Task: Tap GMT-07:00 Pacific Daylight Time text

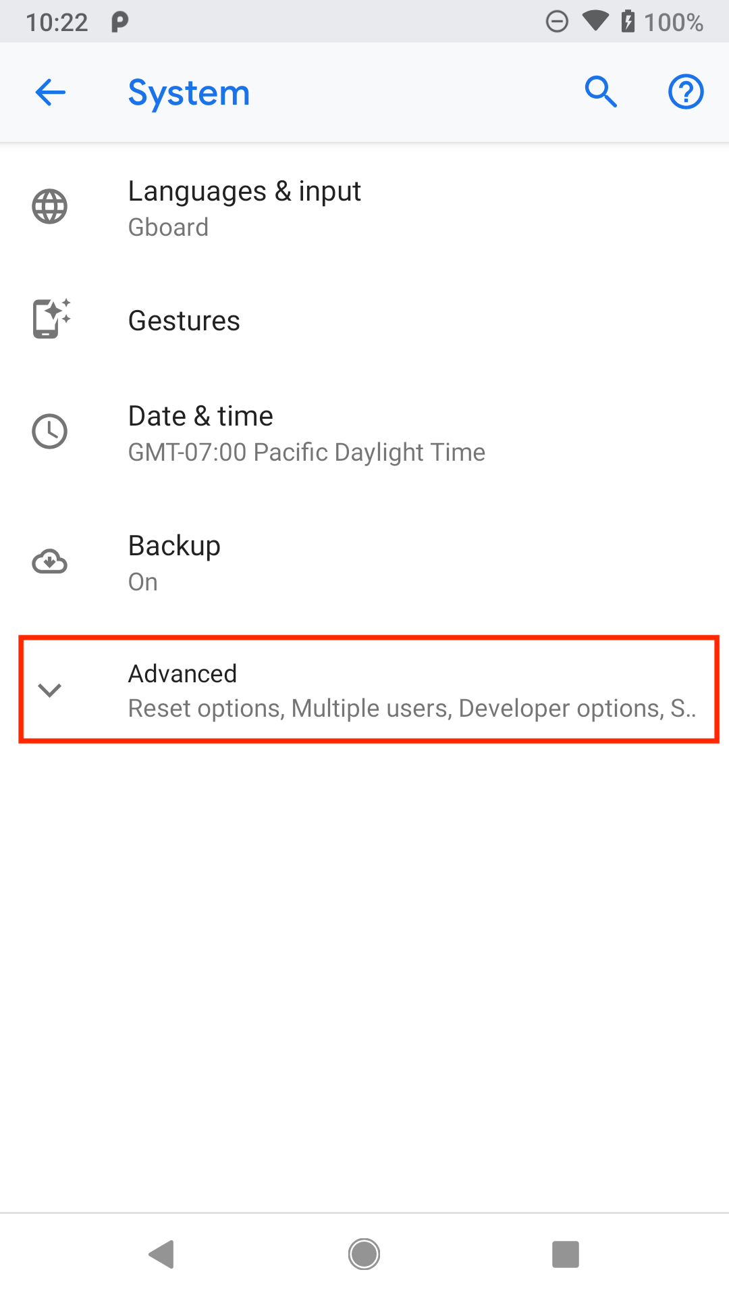Action: [306, 453]
